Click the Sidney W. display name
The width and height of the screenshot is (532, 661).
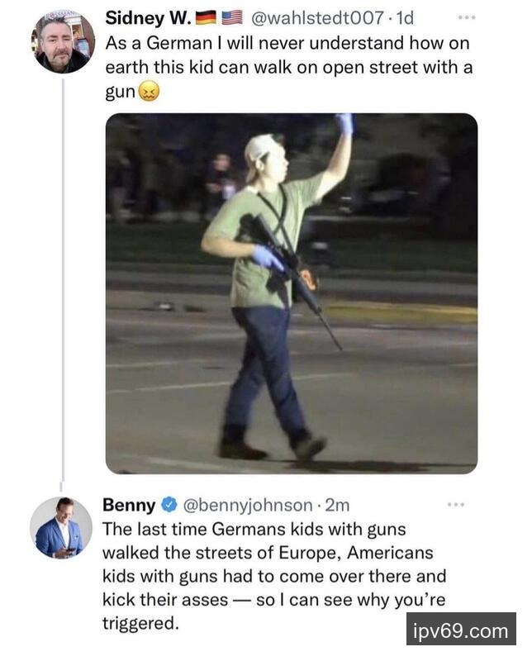[149, 17]
